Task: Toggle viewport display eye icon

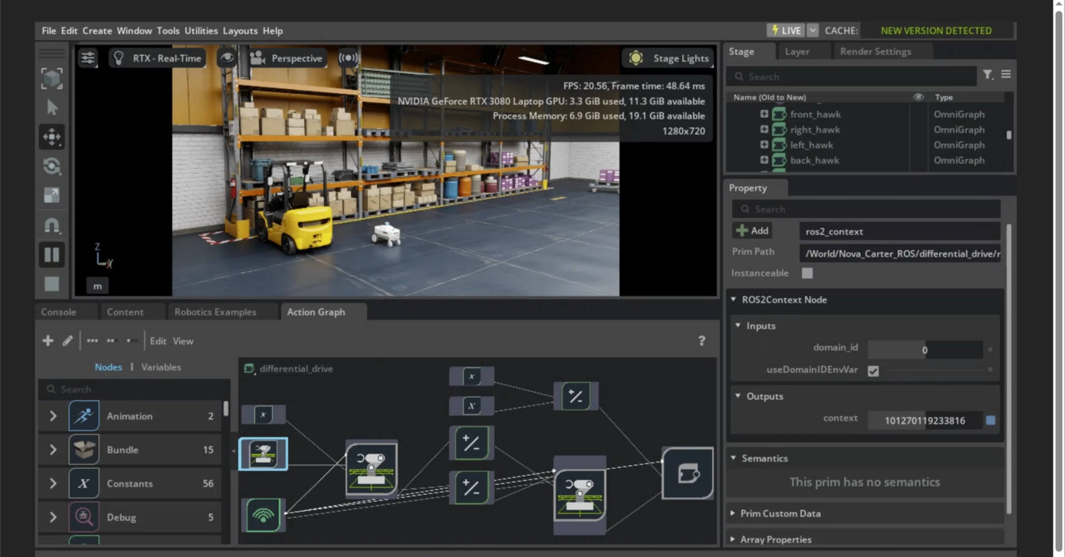Action: coord(226,58)
